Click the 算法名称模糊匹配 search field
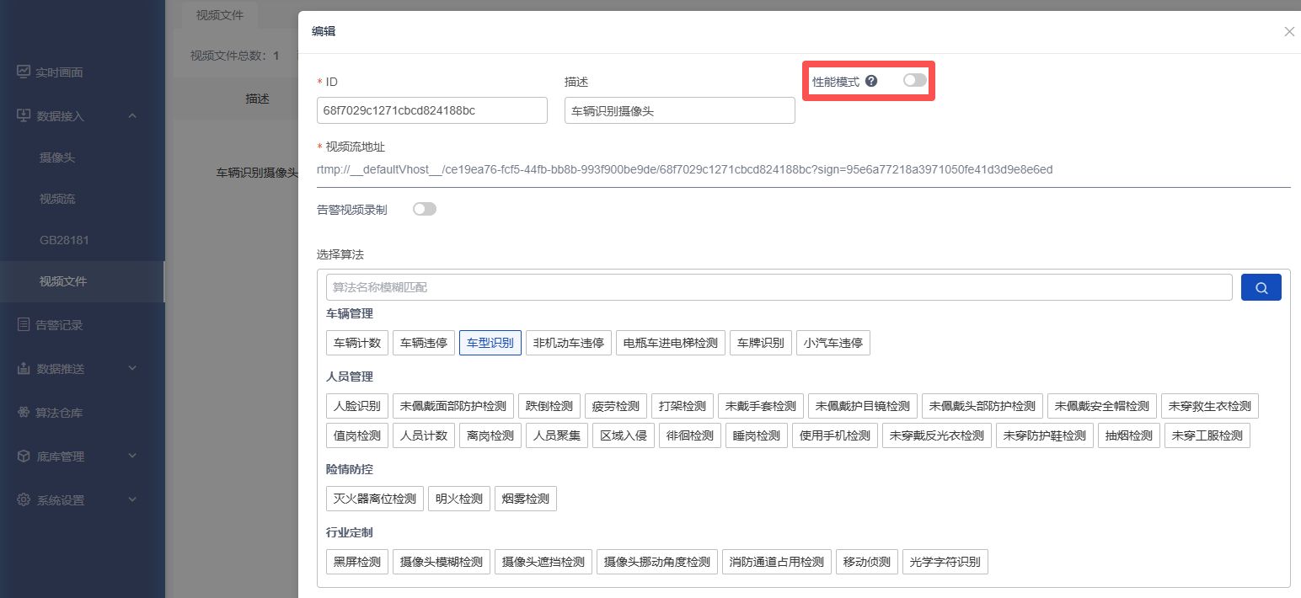Viewport: 1301px width, 598px height. coord(779,287)
